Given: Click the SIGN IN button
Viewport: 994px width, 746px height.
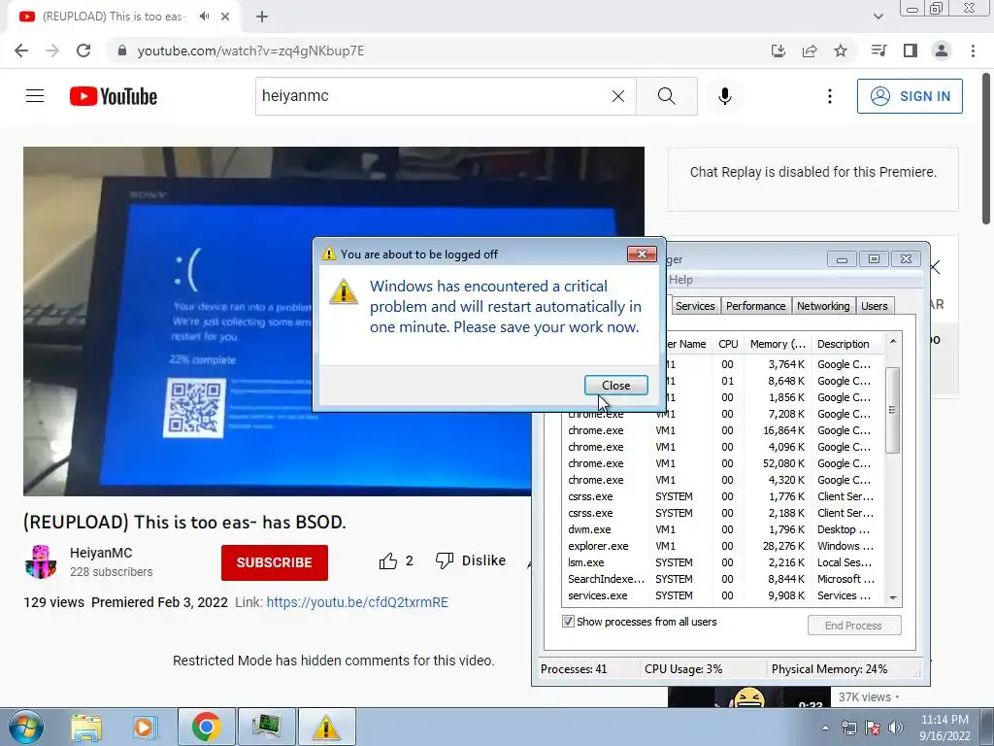Looking at the screenshot, I should pos(910,96).
